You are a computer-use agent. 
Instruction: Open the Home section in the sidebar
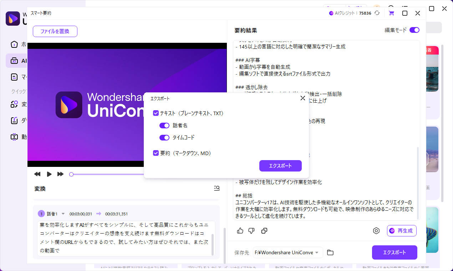click(14, 44)
